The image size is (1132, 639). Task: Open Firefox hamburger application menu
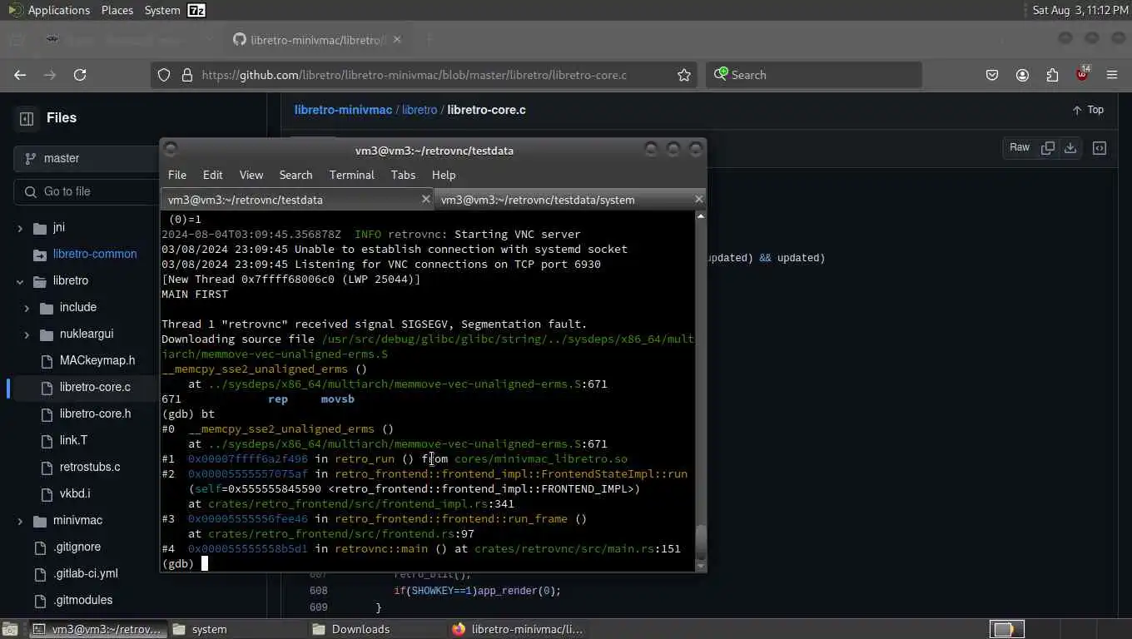tap(1112, 75)
